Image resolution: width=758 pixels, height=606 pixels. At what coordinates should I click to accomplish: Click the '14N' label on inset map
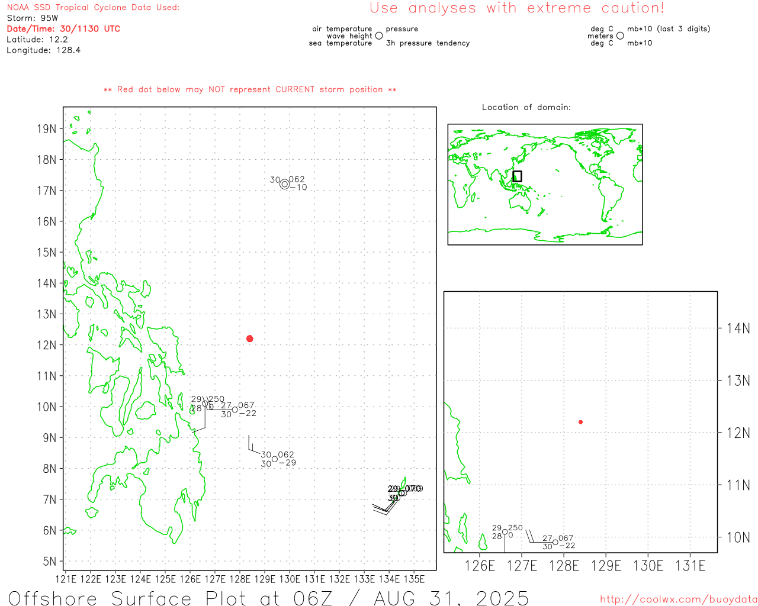738,328
